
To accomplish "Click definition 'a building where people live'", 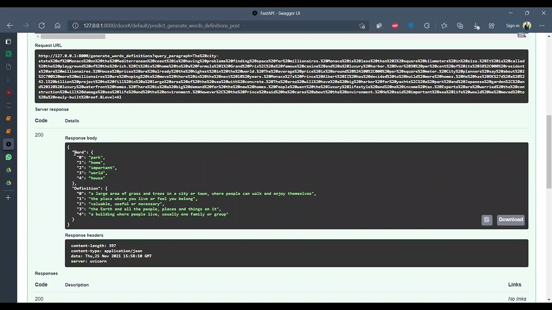I will [158, 214].
